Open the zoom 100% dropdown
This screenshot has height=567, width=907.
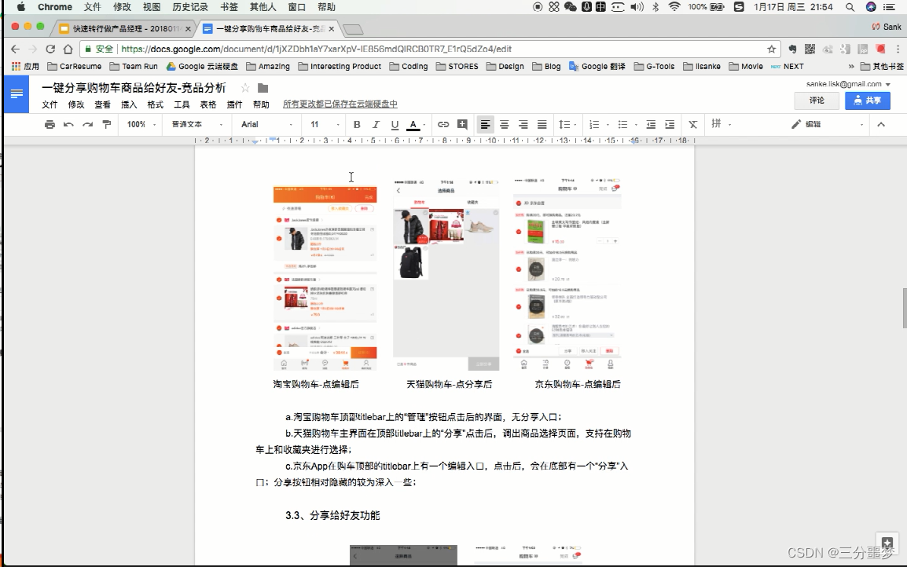point(141,124)
